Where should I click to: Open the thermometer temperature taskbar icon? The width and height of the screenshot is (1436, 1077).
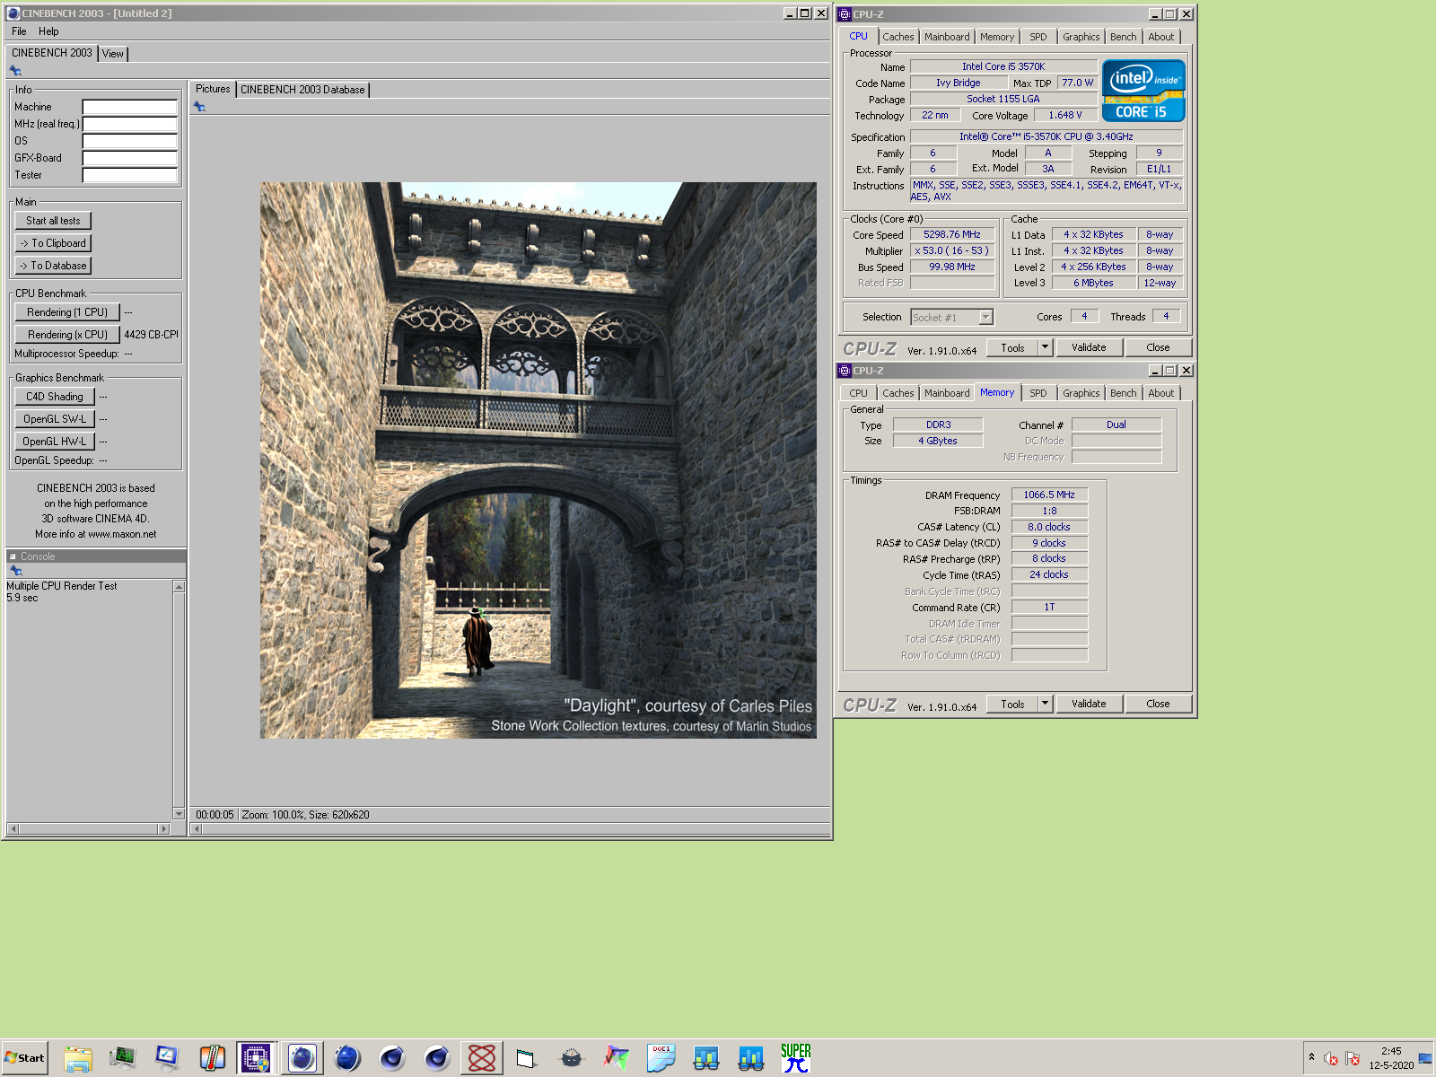click(x=212, y=1058)
